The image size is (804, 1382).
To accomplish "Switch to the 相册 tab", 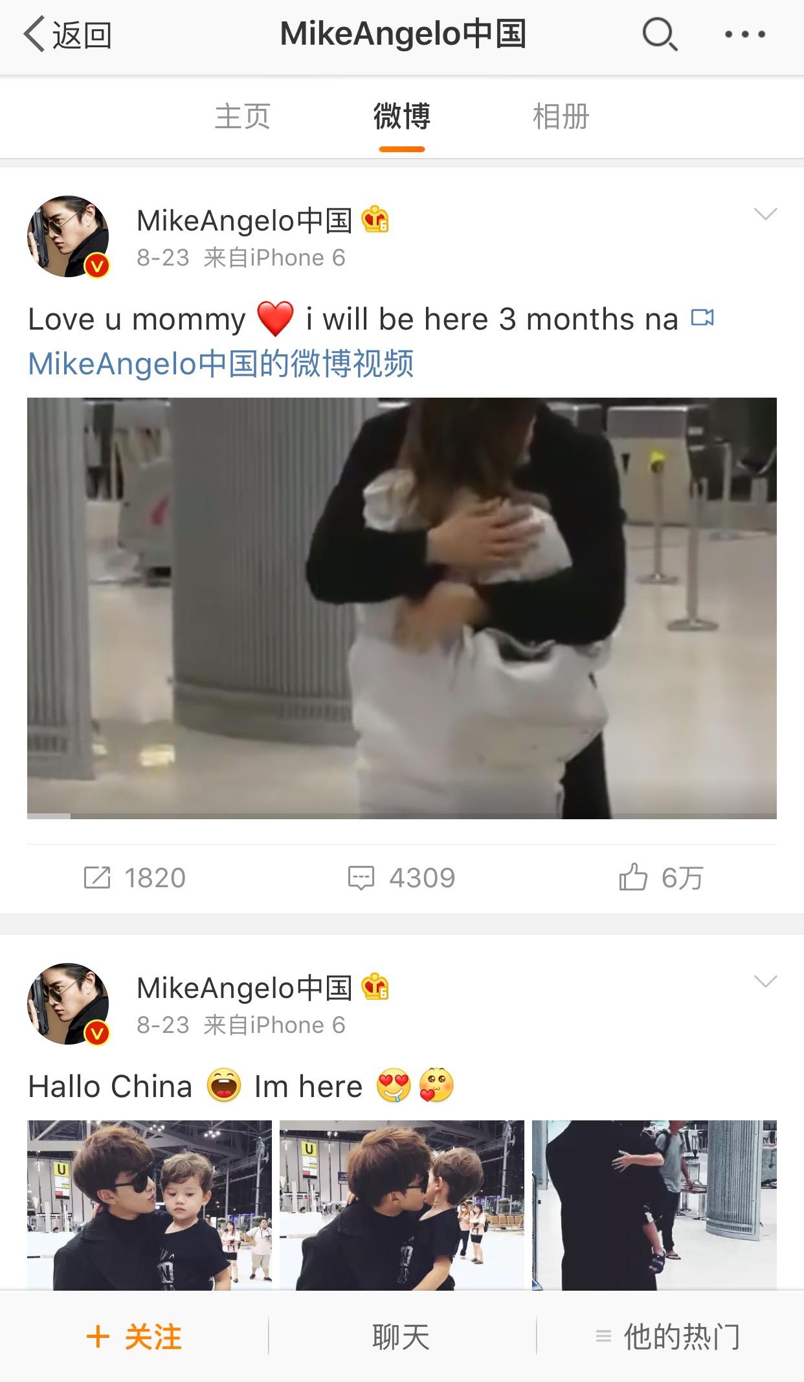I will click(561, 117).
